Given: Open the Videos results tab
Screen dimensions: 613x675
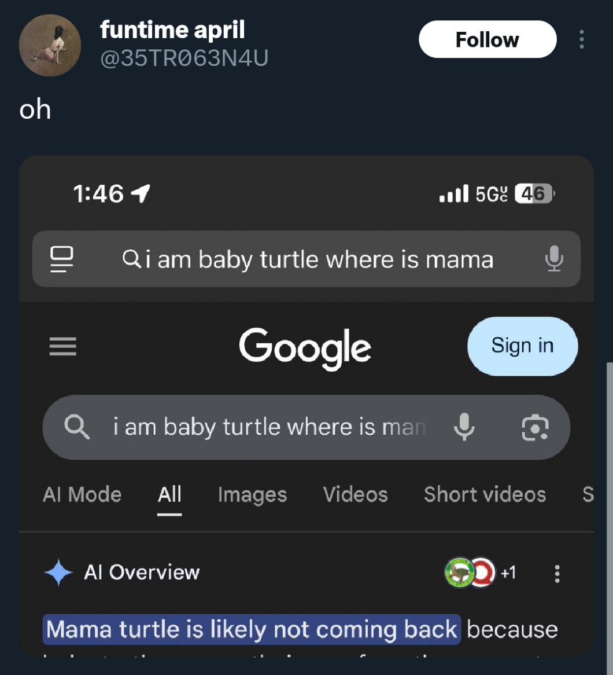Looking at the screenshot, I should click(355, 494).
